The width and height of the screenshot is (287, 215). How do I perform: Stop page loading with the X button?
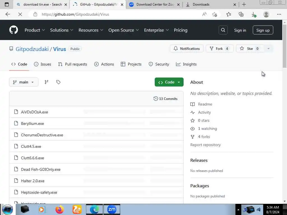tap(20, 14)
